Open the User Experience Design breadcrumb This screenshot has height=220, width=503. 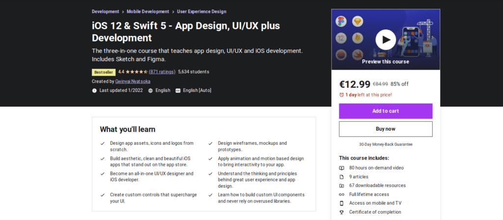[x=201, y=12]
